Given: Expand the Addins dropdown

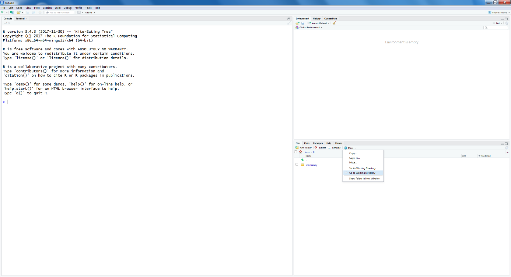Looking at the screenshot, I should (x=90, y=12).
